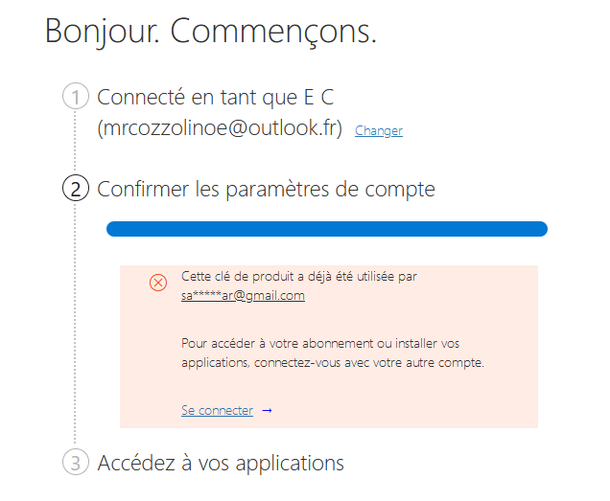Image resolution: width=610 pixels, height=501 pixels.
Task: Click the dotted line between steps 1 and 2
Action: pos(75,144)
